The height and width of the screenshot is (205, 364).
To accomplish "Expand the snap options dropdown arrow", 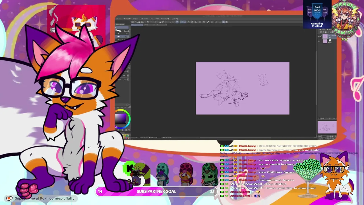I will (179, 22).
